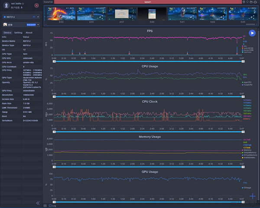
Task: Select the 4:53 screenshot thumbnail
Action: pos(61,14)
